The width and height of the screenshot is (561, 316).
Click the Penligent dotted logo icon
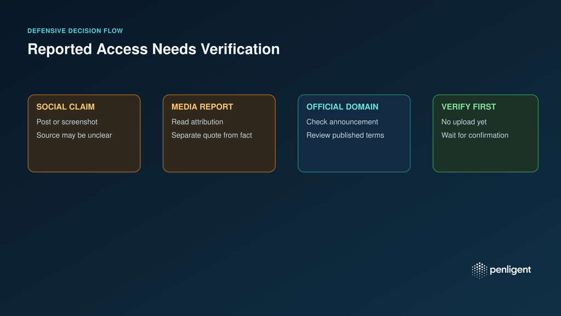tap(479, 270)
